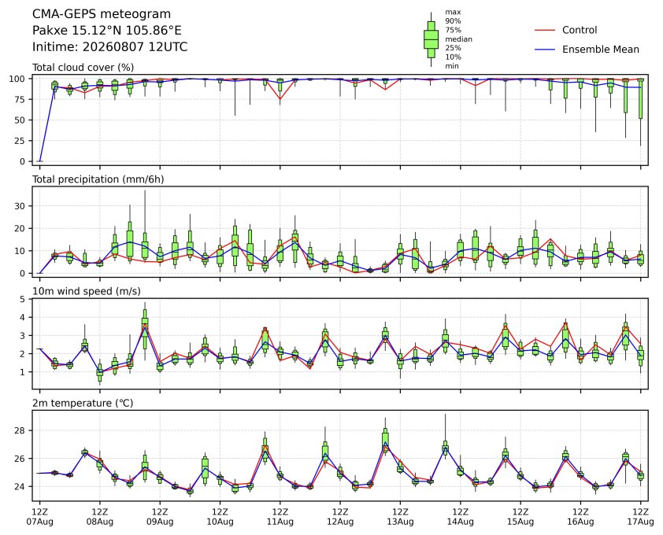The width and height of the screenshot is (663, 535).
Task: Click the 'median' label in box legend
Action: click(459, 39)
